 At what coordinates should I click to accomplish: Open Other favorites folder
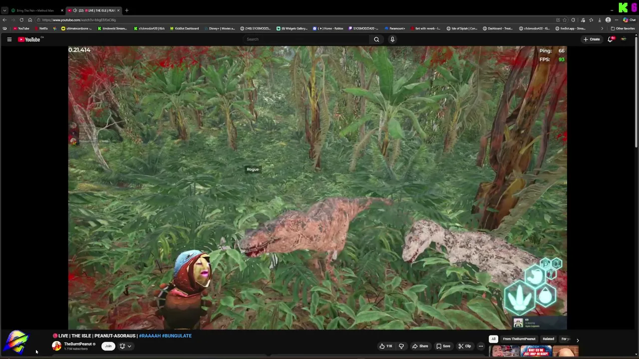(x=623, y=28)
